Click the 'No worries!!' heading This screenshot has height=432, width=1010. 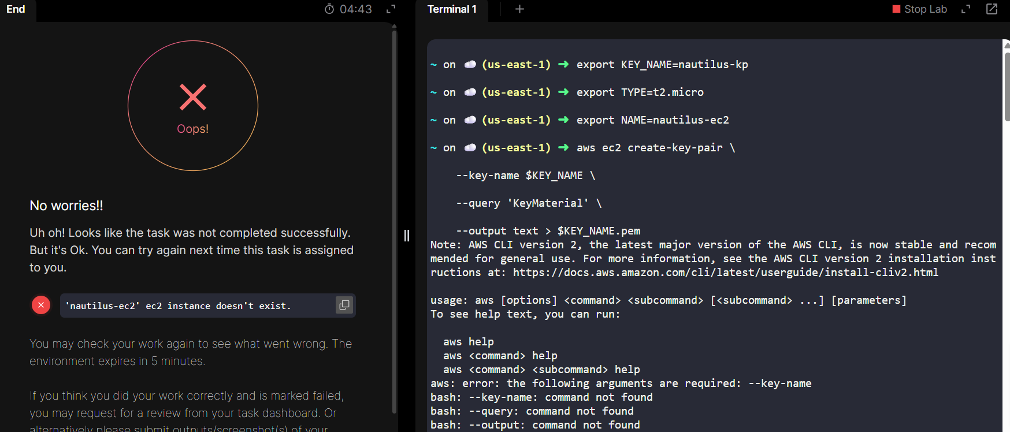point(66,206)
